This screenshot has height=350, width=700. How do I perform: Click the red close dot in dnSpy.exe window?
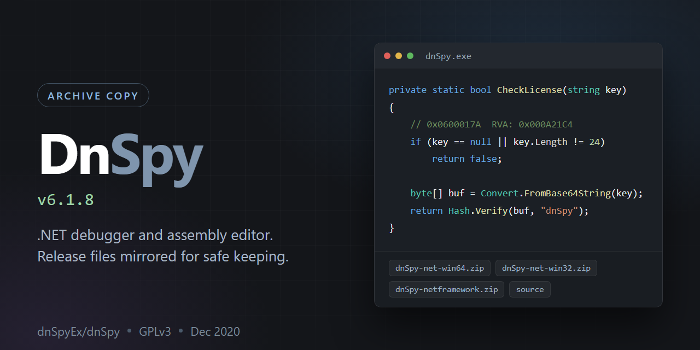tap(387, 56)
